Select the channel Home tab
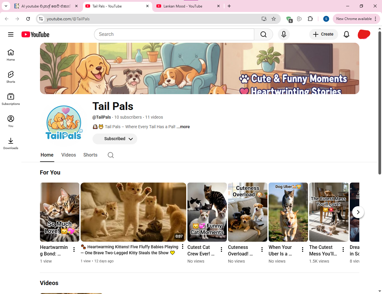Viewport: 382px width, 294px height. point(47,155)
